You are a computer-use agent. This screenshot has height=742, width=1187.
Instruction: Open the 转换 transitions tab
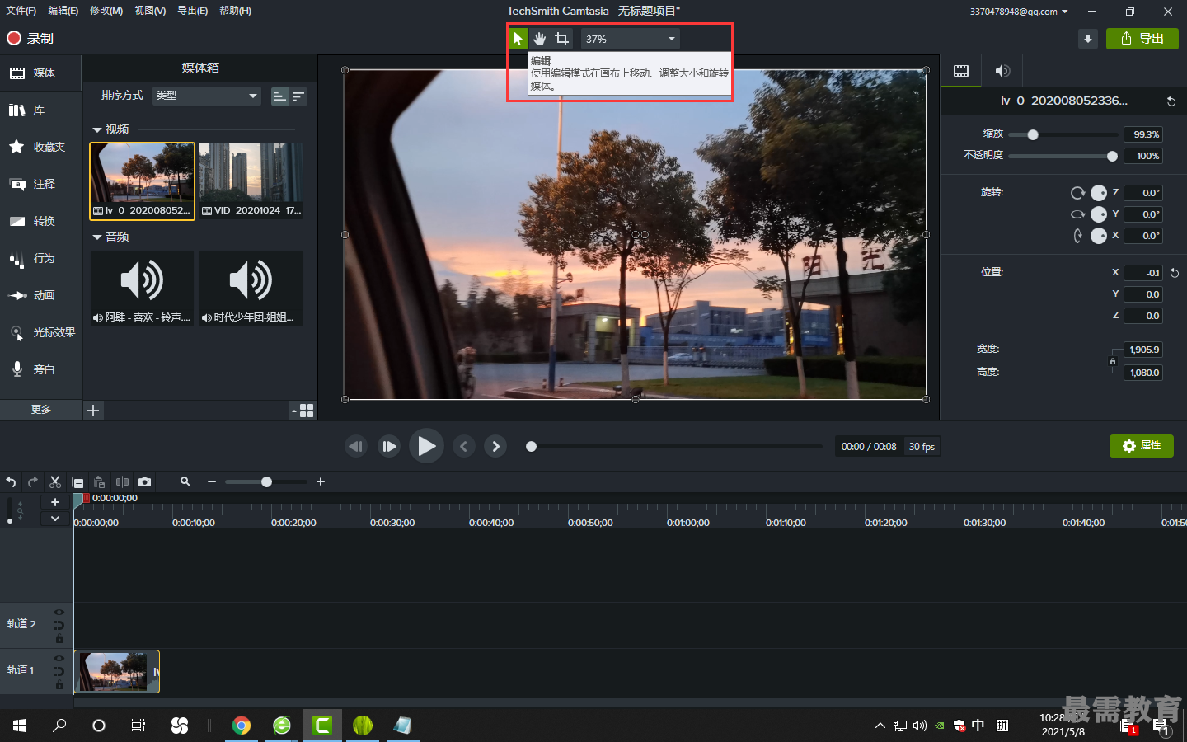(41, 221)
